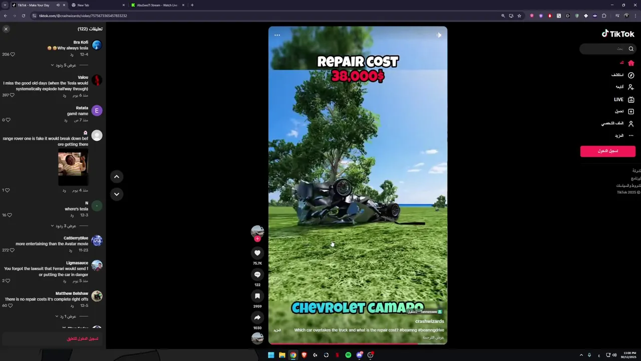Viewport: 641px width, 361px height.
Task: Click the address bar URL
Action: click(83, 16)
